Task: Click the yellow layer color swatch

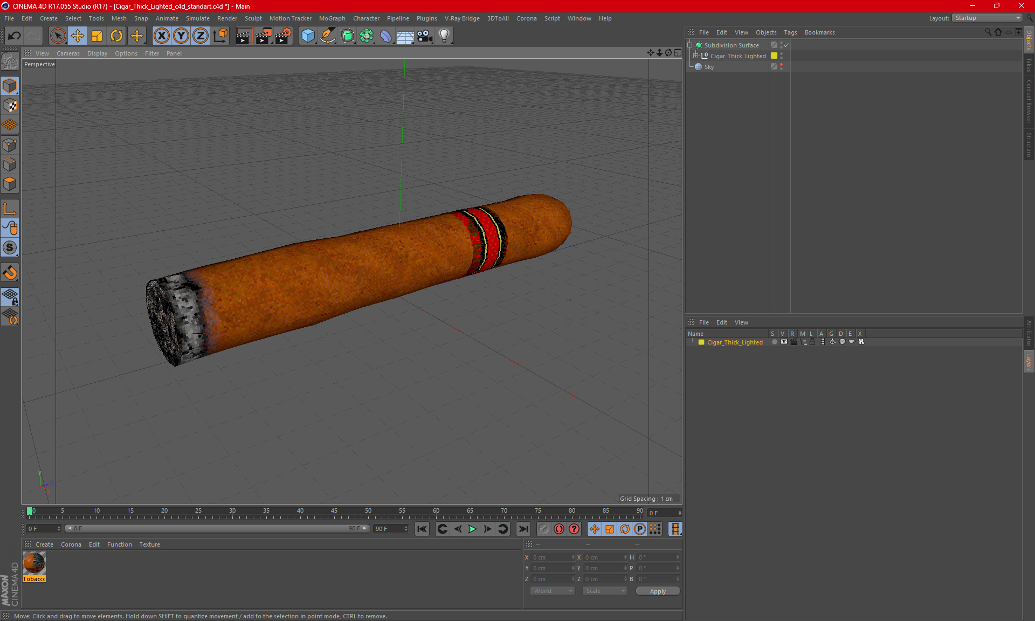Action: pyautogui.click(x=701, y=342)
